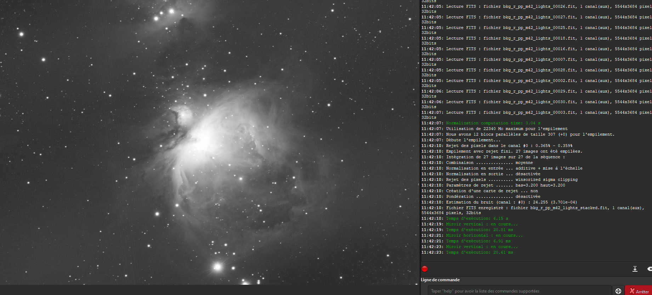The height and width of the screenshot is (295, 652).
Task: Clear the console log with the erase icon
Action: pyautogui.click(x=650, y=269)
